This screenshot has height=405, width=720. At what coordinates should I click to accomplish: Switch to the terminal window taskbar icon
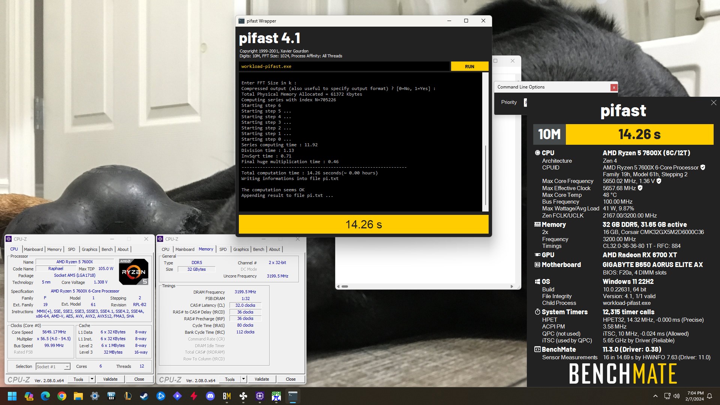293,396
